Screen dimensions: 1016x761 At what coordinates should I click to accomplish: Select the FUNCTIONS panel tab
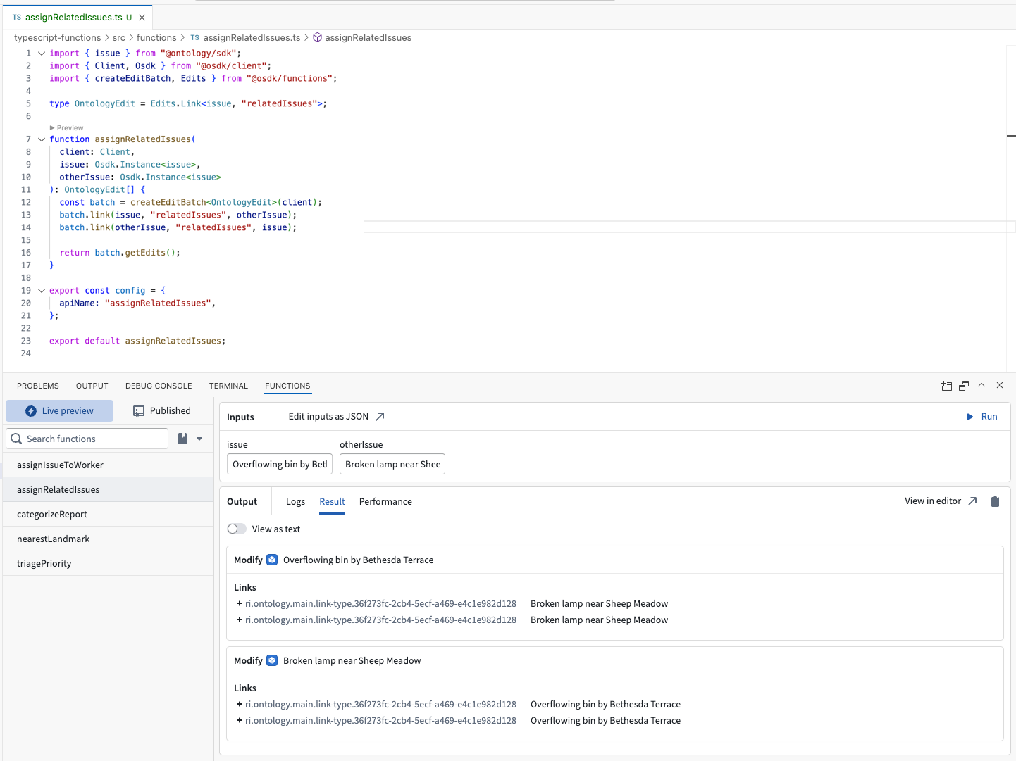[x=287, y=386]
